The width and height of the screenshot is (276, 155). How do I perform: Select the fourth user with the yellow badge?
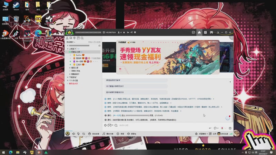coord(79,64)
